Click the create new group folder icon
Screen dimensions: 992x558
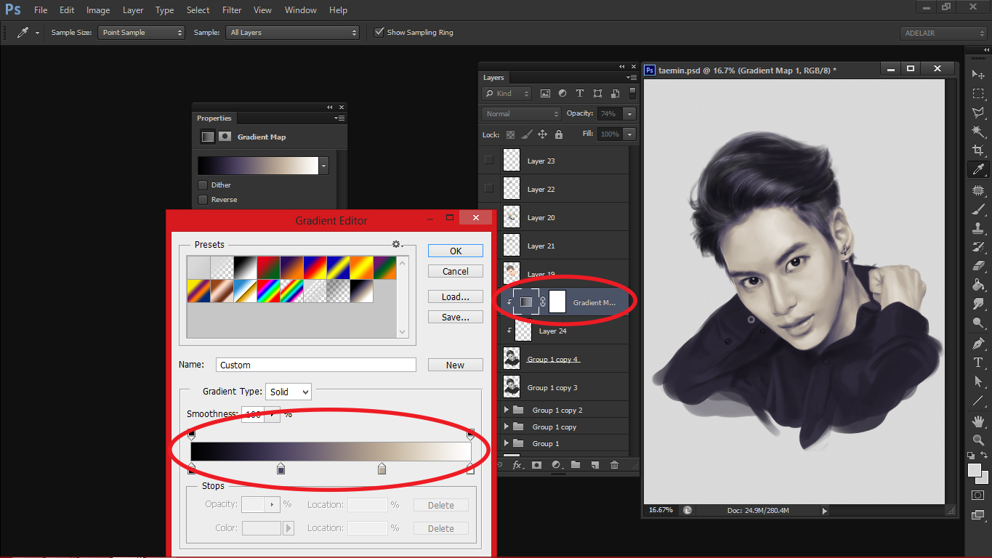575,465
